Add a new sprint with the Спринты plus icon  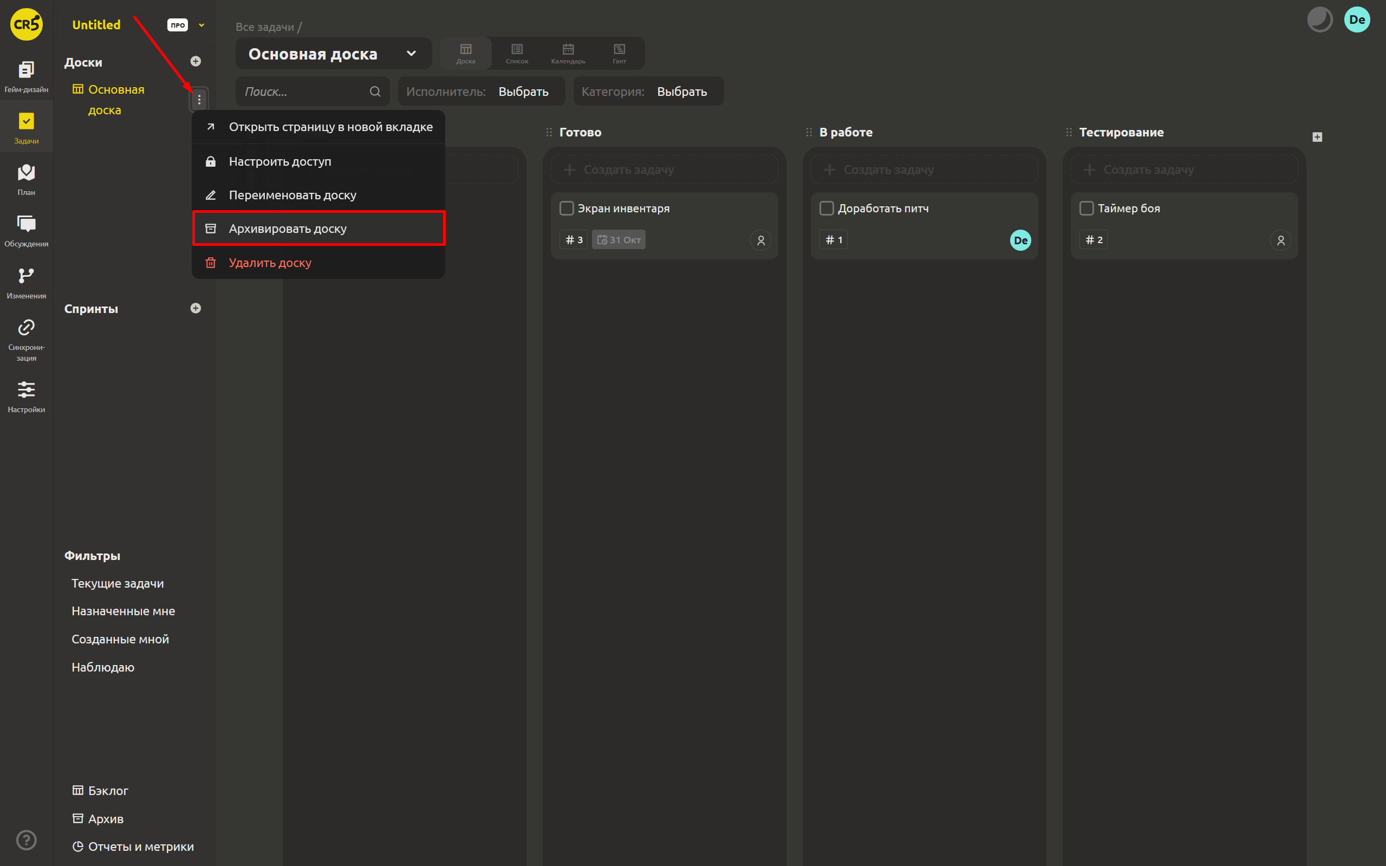[x=196, y=308]
